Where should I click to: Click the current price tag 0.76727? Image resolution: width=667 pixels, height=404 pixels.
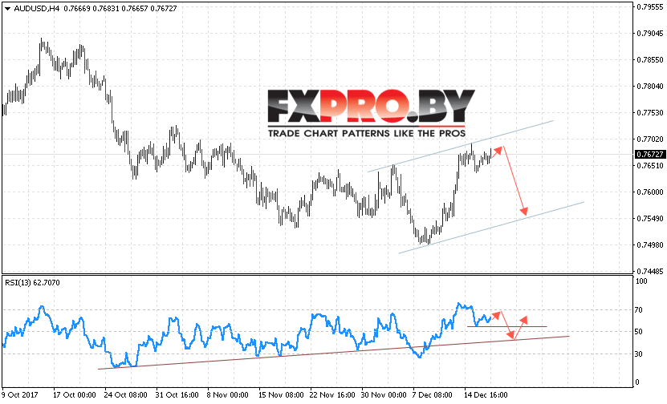pos(649,154)
